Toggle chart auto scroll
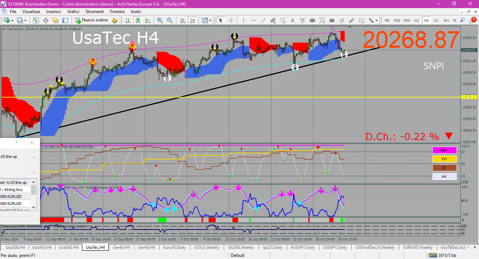 (182, 20)
